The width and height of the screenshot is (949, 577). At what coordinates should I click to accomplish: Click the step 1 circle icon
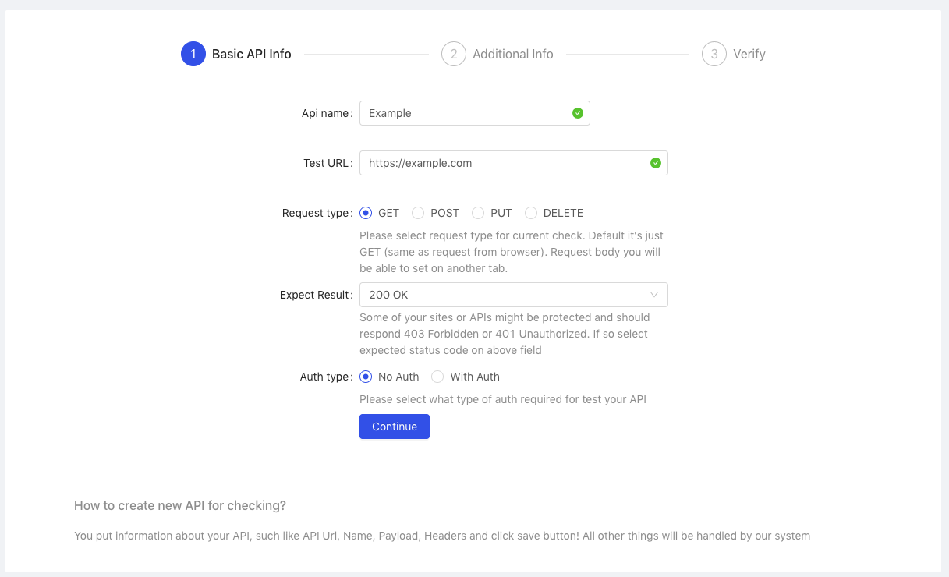(x=193, y=54)
